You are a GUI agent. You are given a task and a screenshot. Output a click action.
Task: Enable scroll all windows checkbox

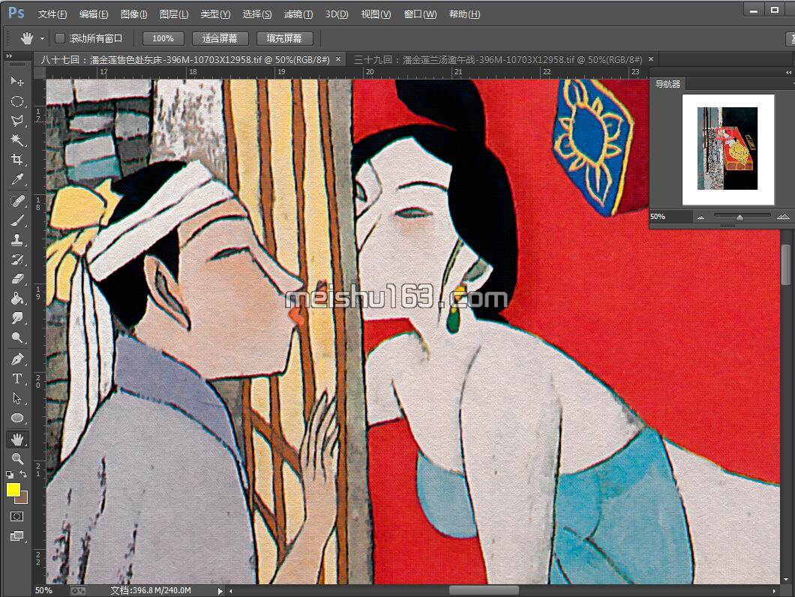point(60,38)
